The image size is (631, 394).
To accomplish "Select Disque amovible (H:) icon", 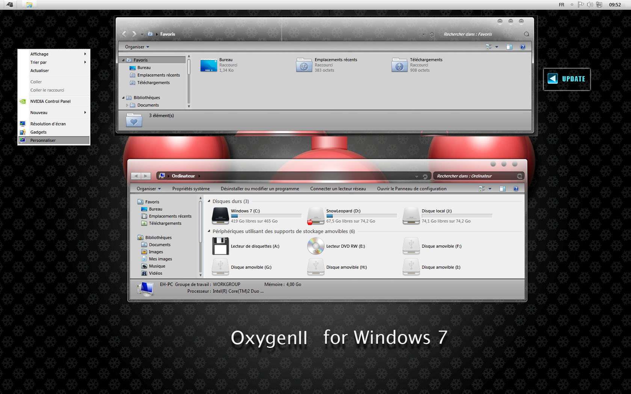I will (316, 267).
